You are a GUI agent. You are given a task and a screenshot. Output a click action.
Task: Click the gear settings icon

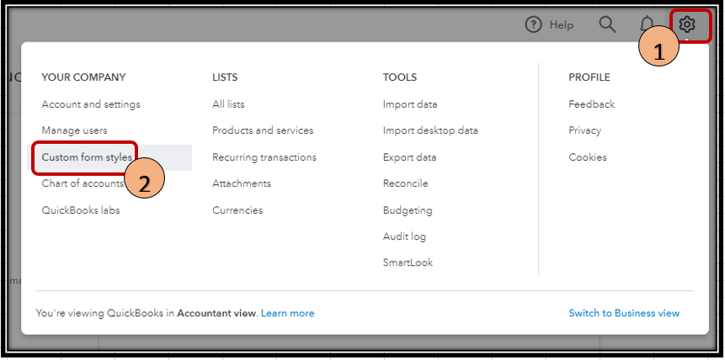686,24
